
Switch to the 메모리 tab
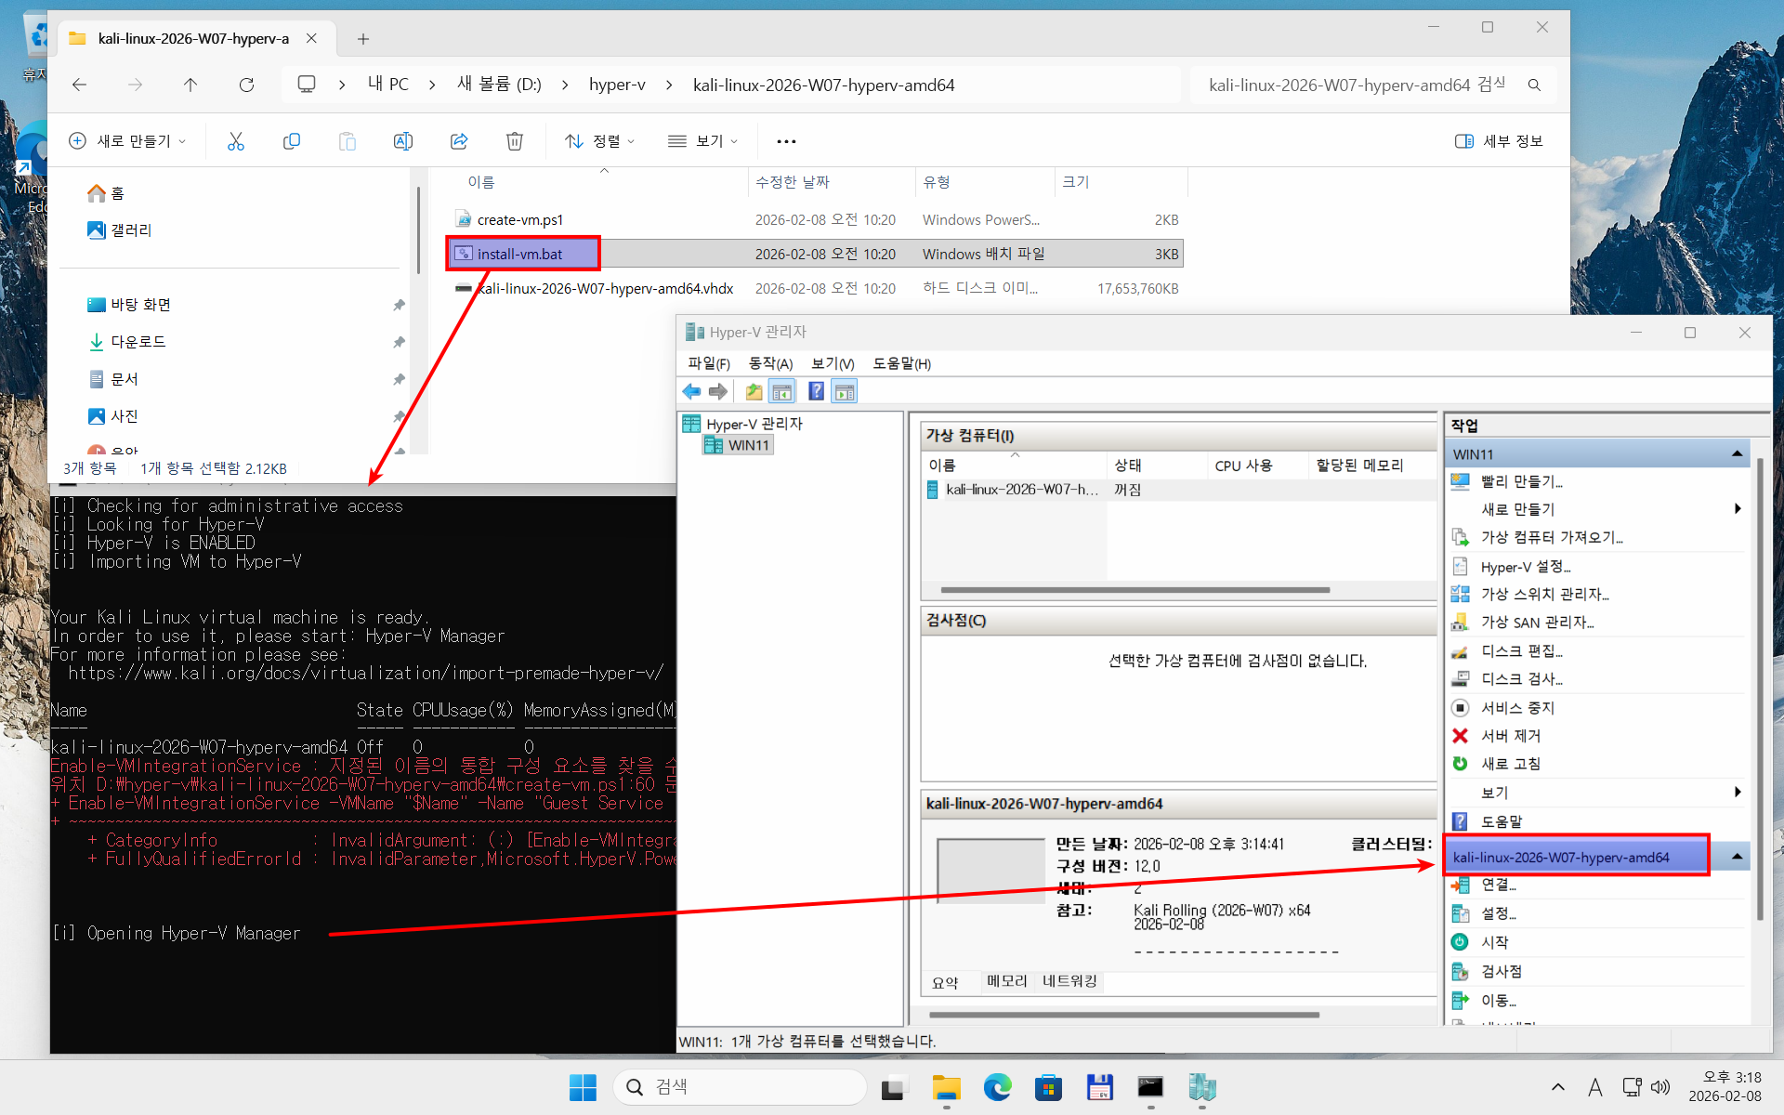[x=1007, y=981]
